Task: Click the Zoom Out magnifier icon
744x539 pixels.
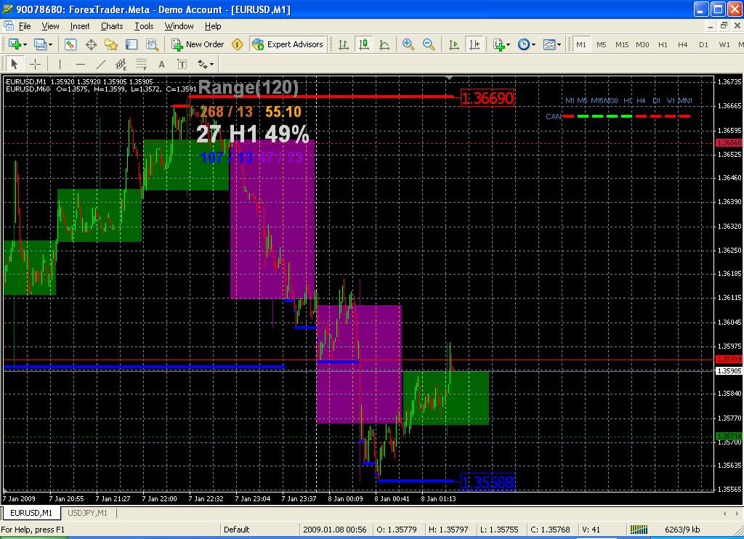Action: pos(429,44)
